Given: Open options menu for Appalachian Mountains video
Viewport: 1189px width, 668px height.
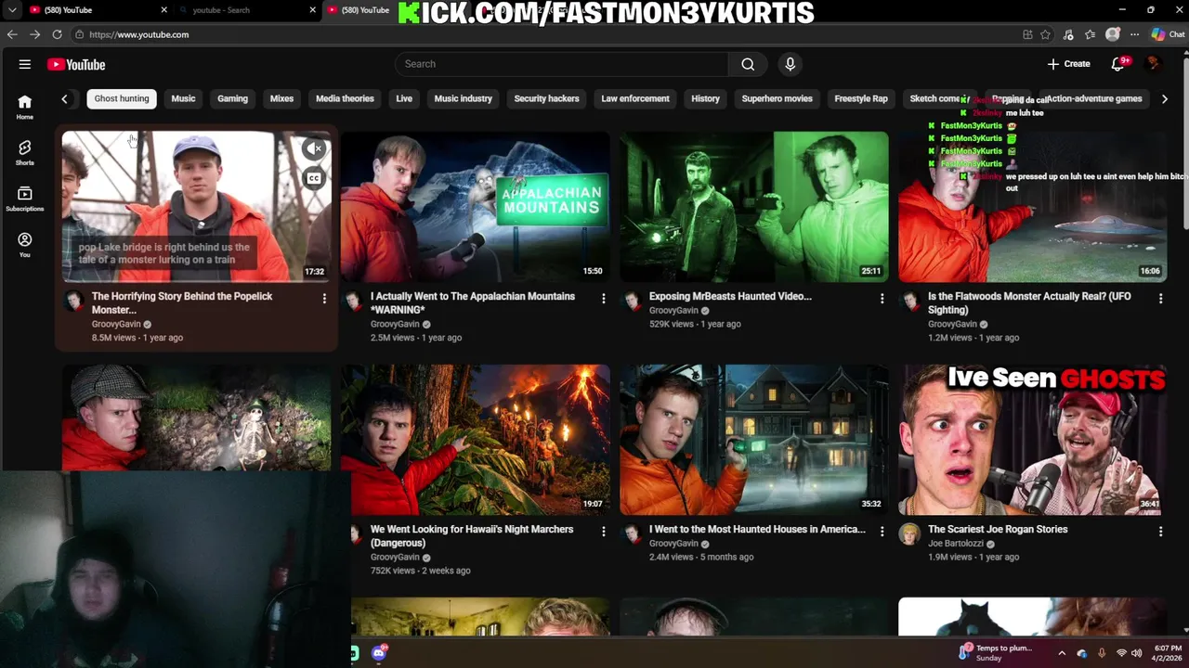Looking at the screenshot, I should [603, 299].
